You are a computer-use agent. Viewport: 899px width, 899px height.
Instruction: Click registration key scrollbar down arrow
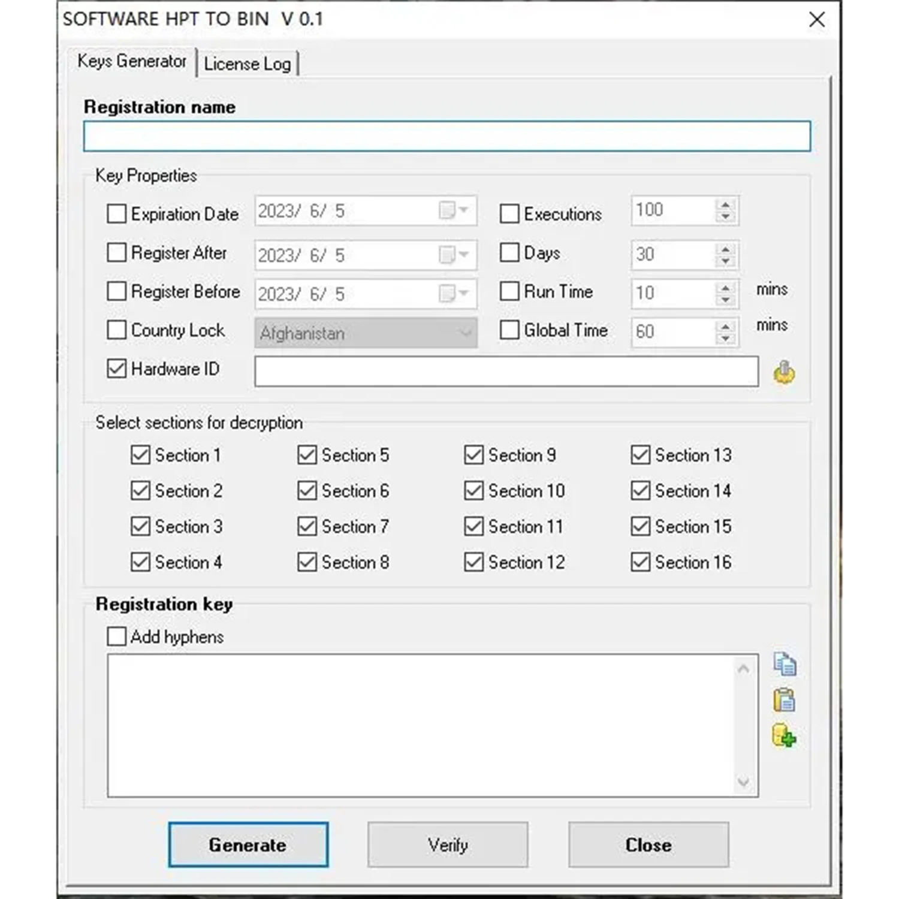(744, 782)
